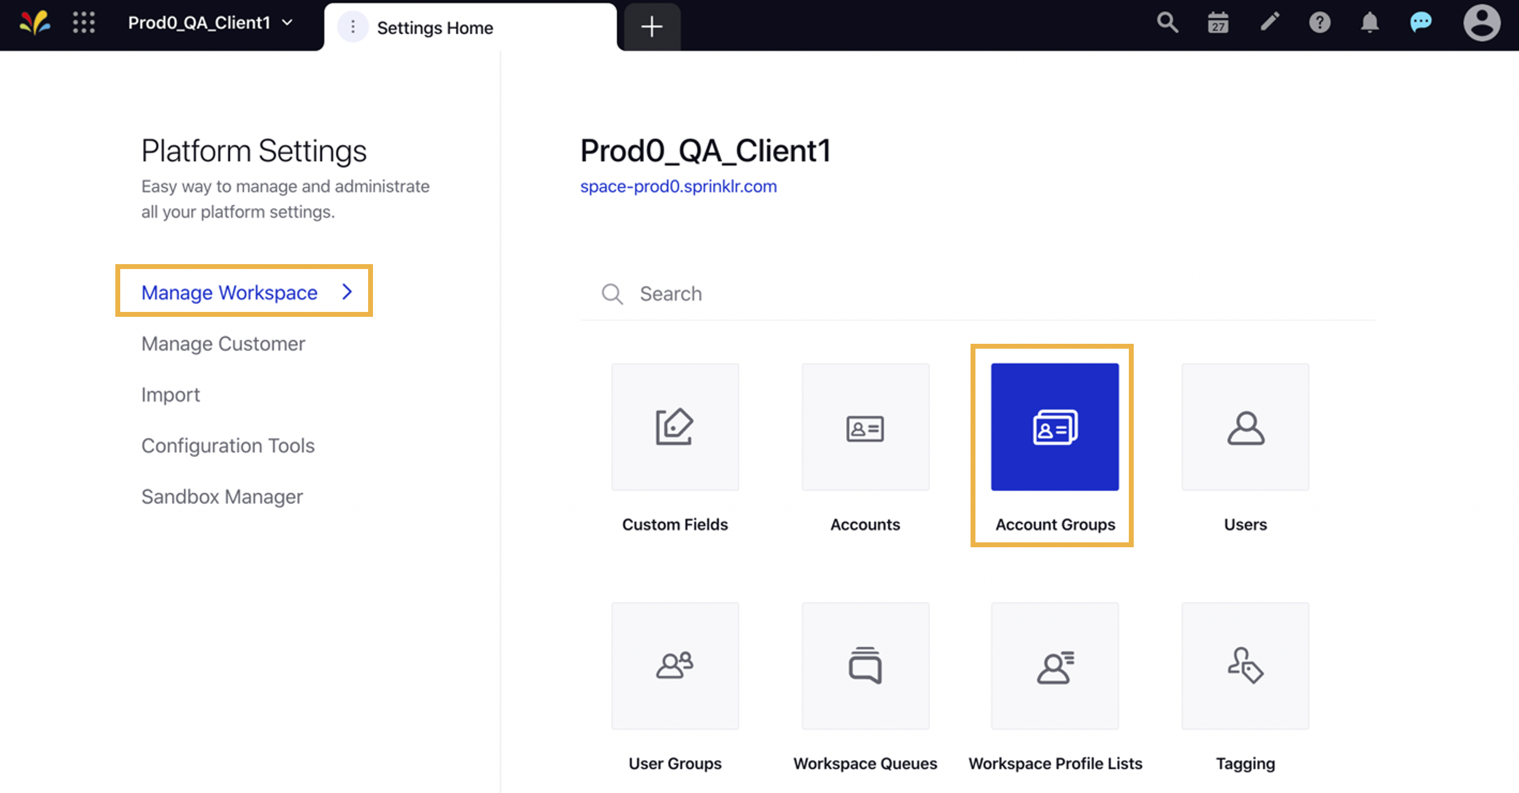Select the Configuration Tools menu item

(x=228, y=445)
